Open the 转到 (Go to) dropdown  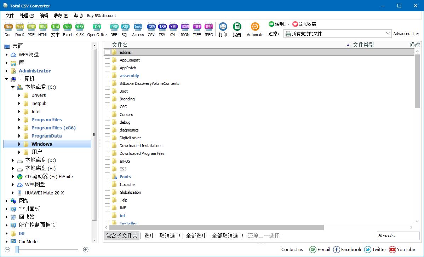point(279,24)
